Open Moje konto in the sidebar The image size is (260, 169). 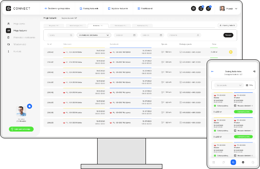[x=19, y=24]
